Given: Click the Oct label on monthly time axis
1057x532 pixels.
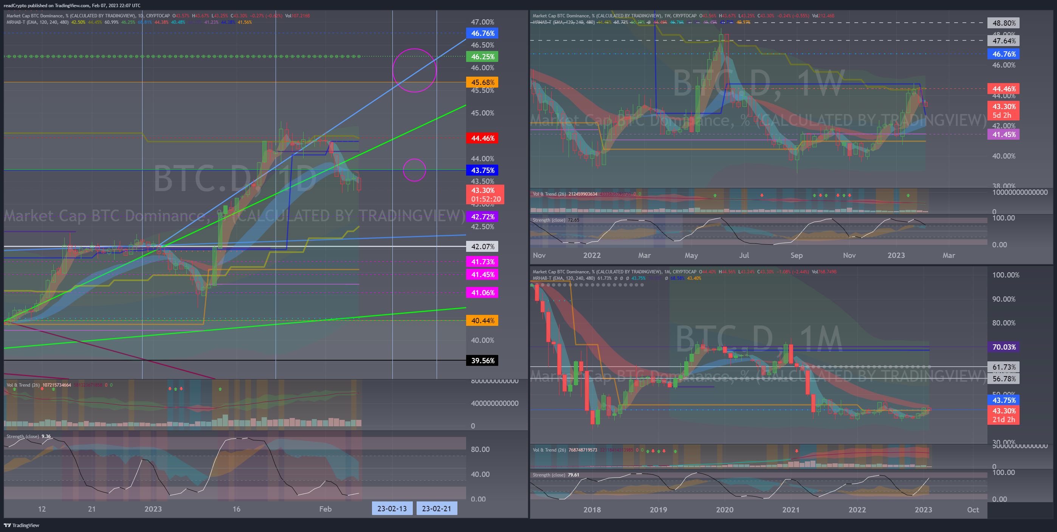Looking at the screenshot, I should point(973,509).
